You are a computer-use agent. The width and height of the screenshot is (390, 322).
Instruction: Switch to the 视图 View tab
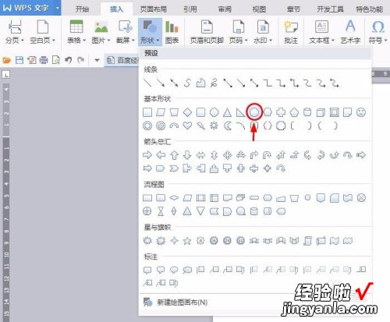pyautogui.click(x=259, y=9)
